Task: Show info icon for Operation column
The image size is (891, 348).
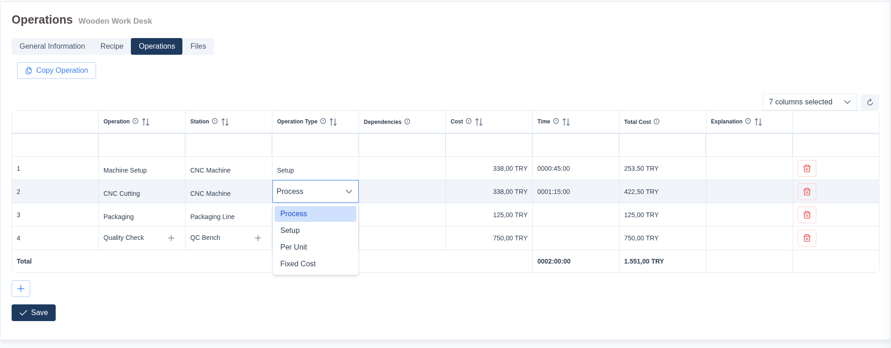Action: point(136,121)
